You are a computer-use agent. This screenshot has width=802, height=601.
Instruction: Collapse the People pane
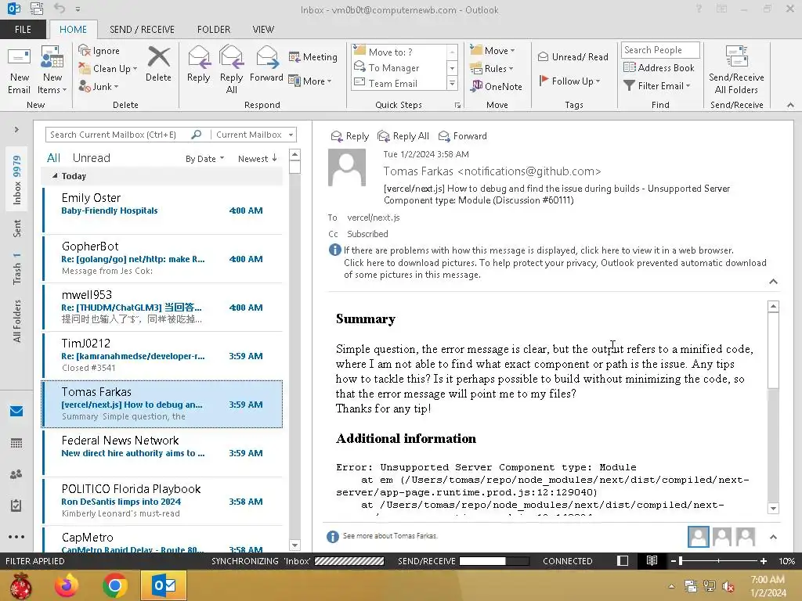point(773,537)
